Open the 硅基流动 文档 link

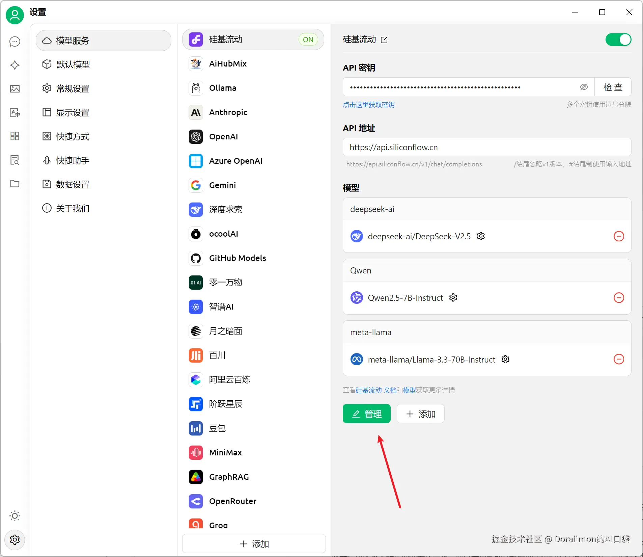tap(376, 390)
